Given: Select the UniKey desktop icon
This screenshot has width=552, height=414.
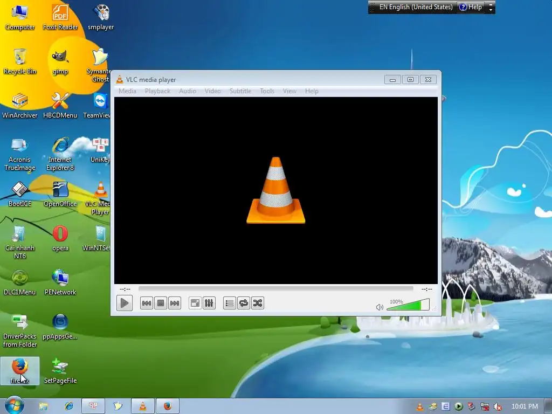Looking at the screenshot, I should [x=100, y=150].
